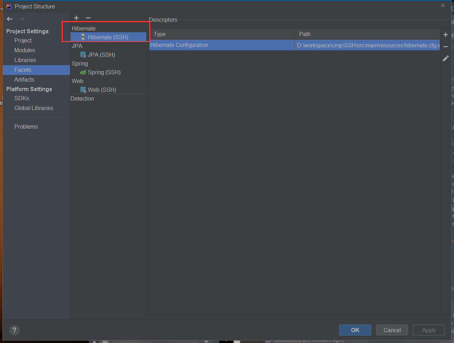Click the Web (SSH) facet icon

(83, 90)
